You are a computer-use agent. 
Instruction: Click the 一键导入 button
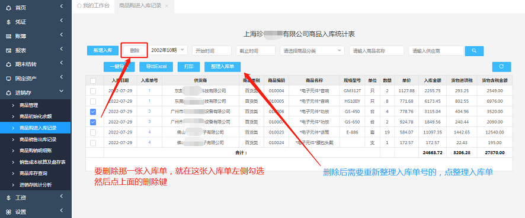coord(119,67)
